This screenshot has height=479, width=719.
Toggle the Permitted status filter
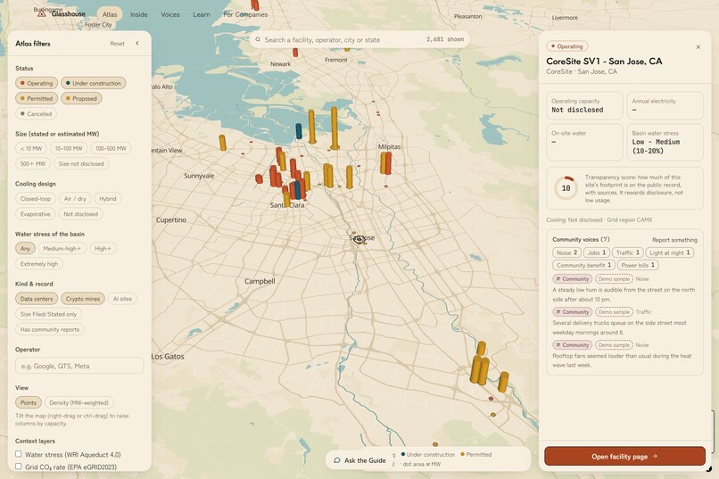point(37,98)
